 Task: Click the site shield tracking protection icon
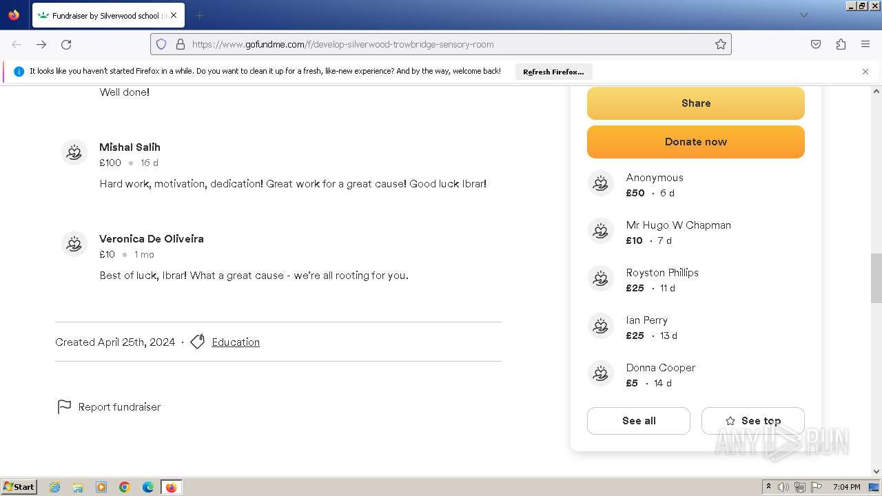(161, 44)
